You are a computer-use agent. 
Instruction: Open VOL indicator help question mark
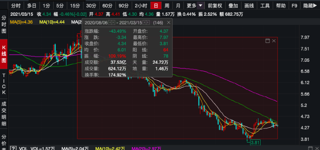13,148
